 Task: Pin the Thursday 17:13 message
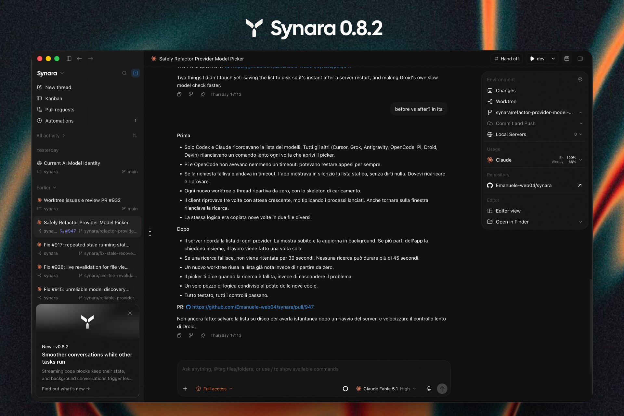pos(203,335)
